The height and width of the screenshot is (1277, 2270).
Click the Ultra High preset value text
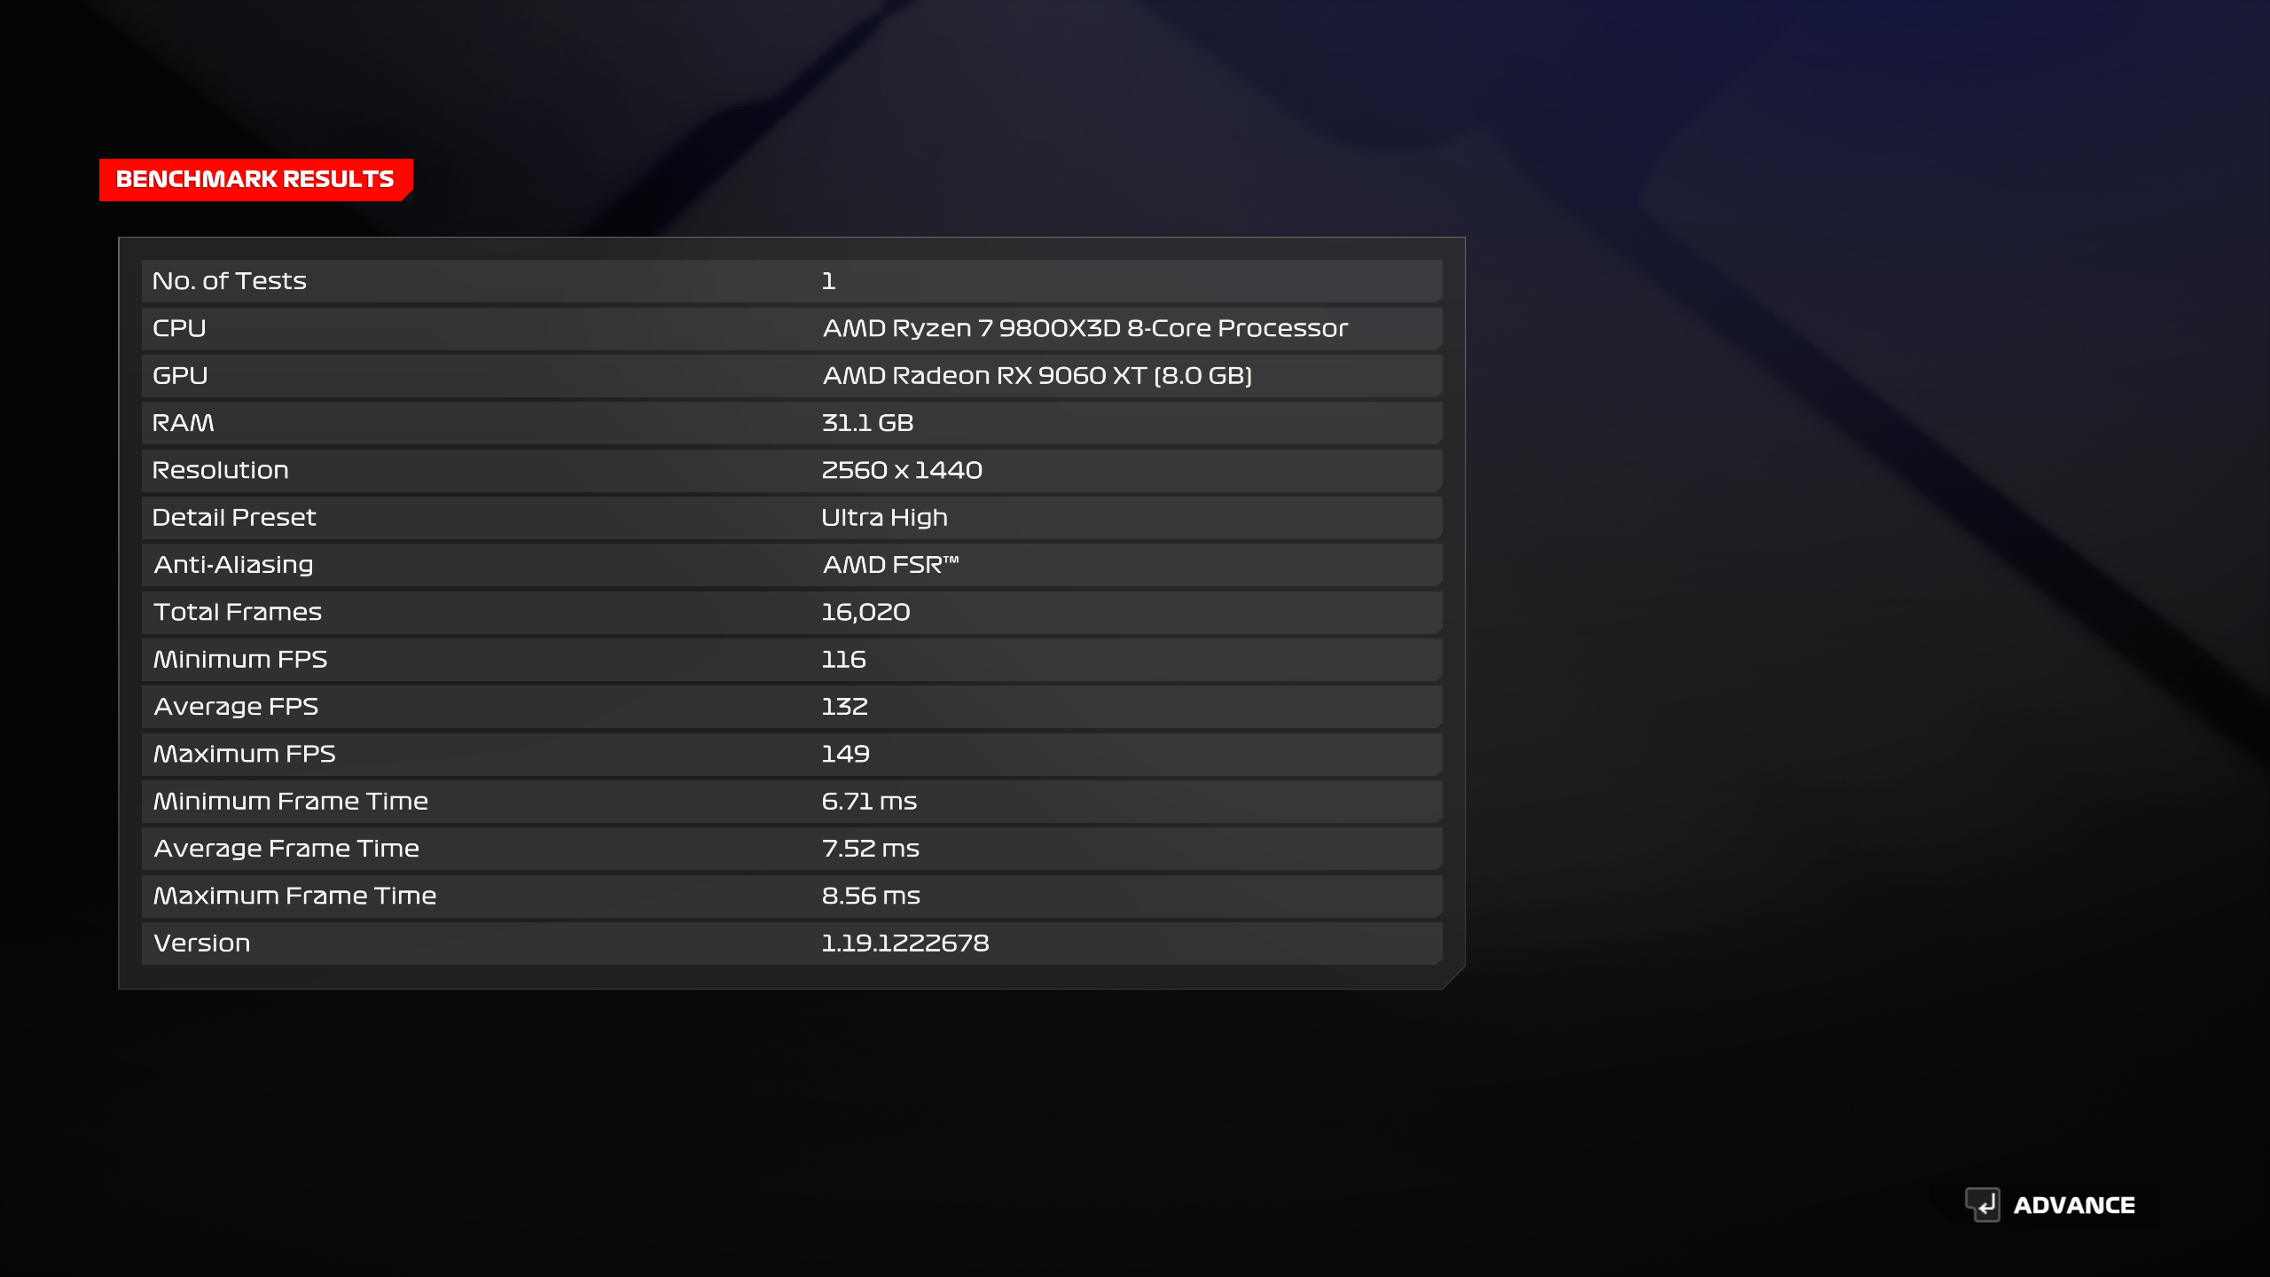coord(884,518)
